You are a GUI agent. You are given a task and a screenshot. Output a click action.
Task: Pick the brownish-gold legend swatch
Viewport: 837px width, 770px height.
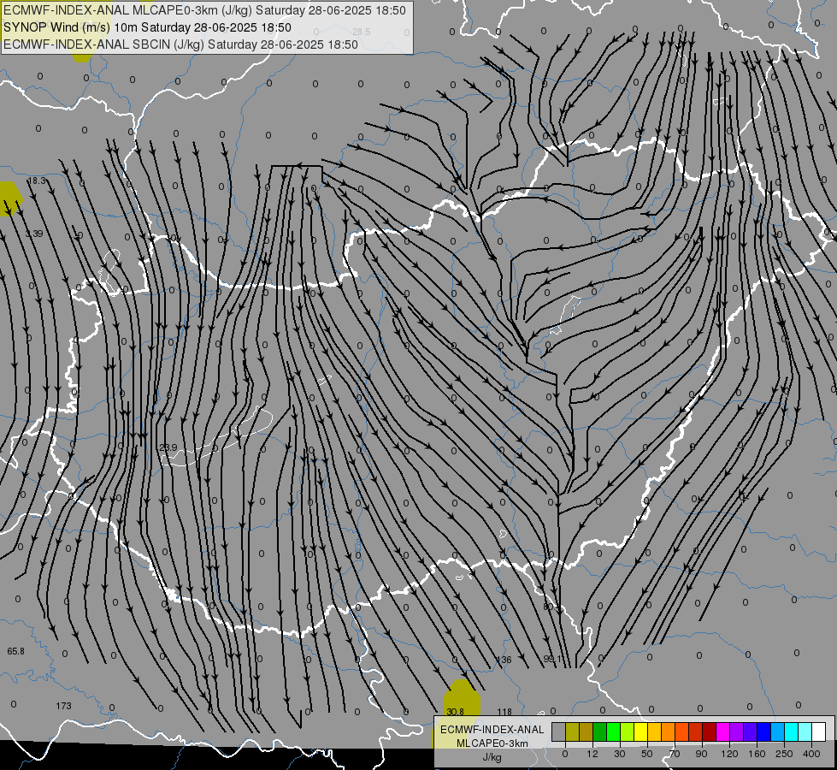point(586,731)
